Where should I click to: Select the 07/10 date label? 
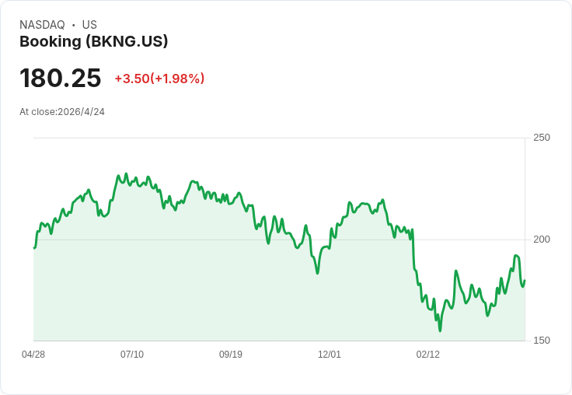pyautogui.click(x=132, y=355)
